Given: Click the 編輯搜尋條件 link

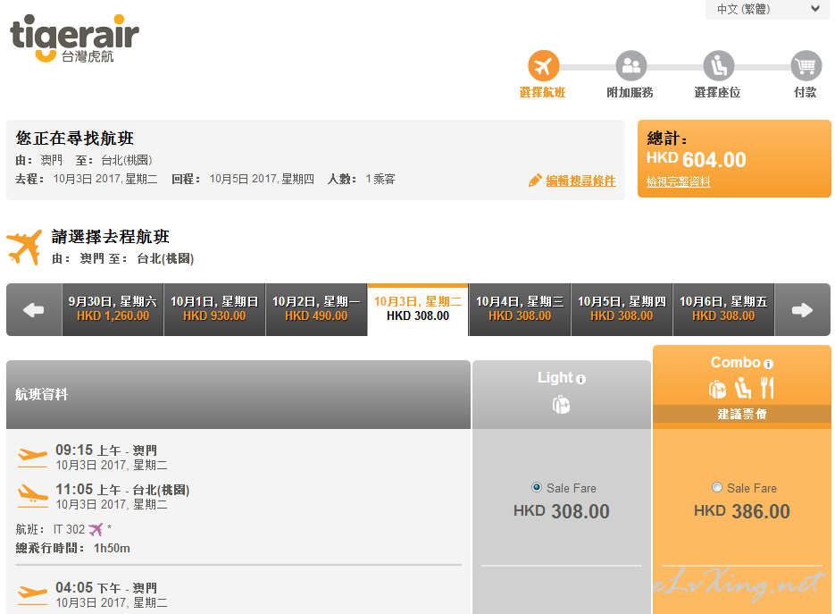Looking at the screenshot, I should pyautogui.click(x=580, y=181).
